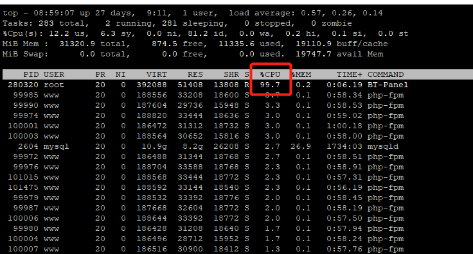
Task: Select the USER column header
Action: click(54, 74)
